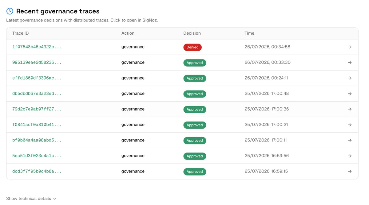Click timestamp 26/07/2026, 00:33:30
The width and height of the screenshot is (369, 205).
click(x=268, y=62)
